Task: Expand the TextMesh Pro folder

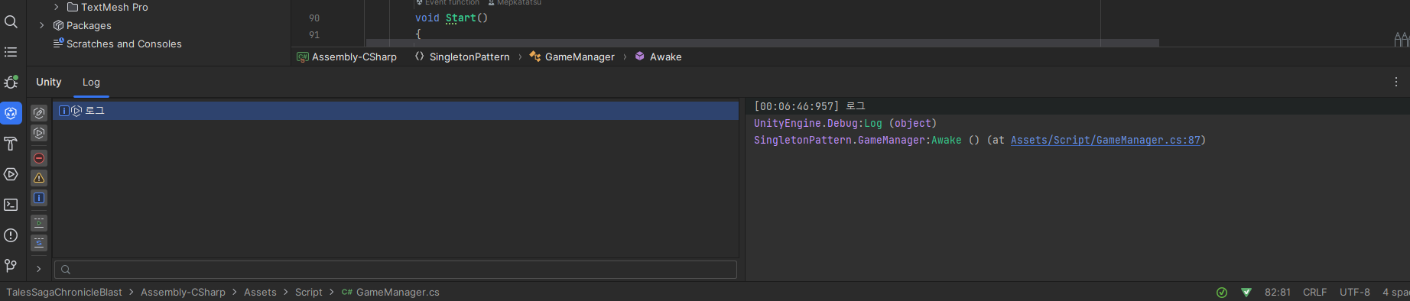Action: pos(56,7)
